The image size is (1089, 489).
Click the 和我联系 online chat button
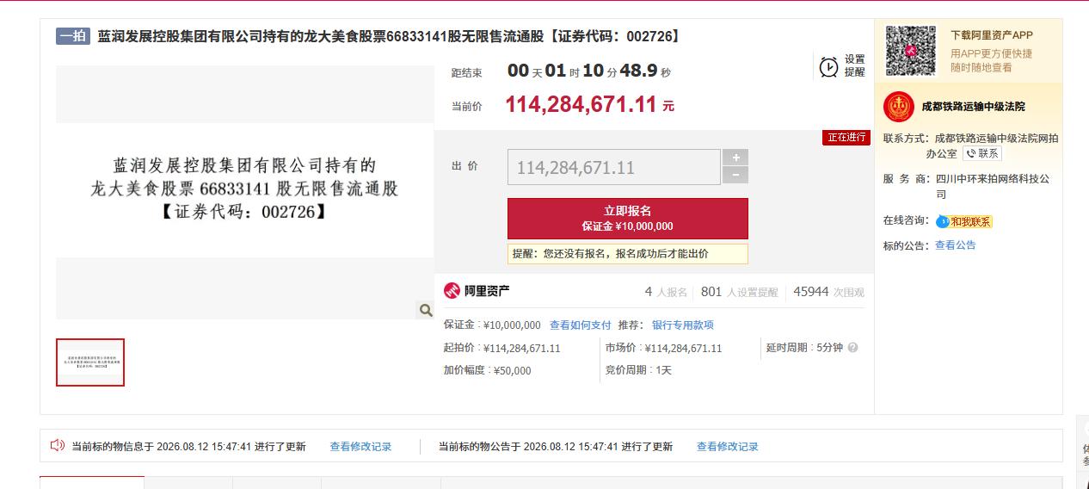(964, 221)
